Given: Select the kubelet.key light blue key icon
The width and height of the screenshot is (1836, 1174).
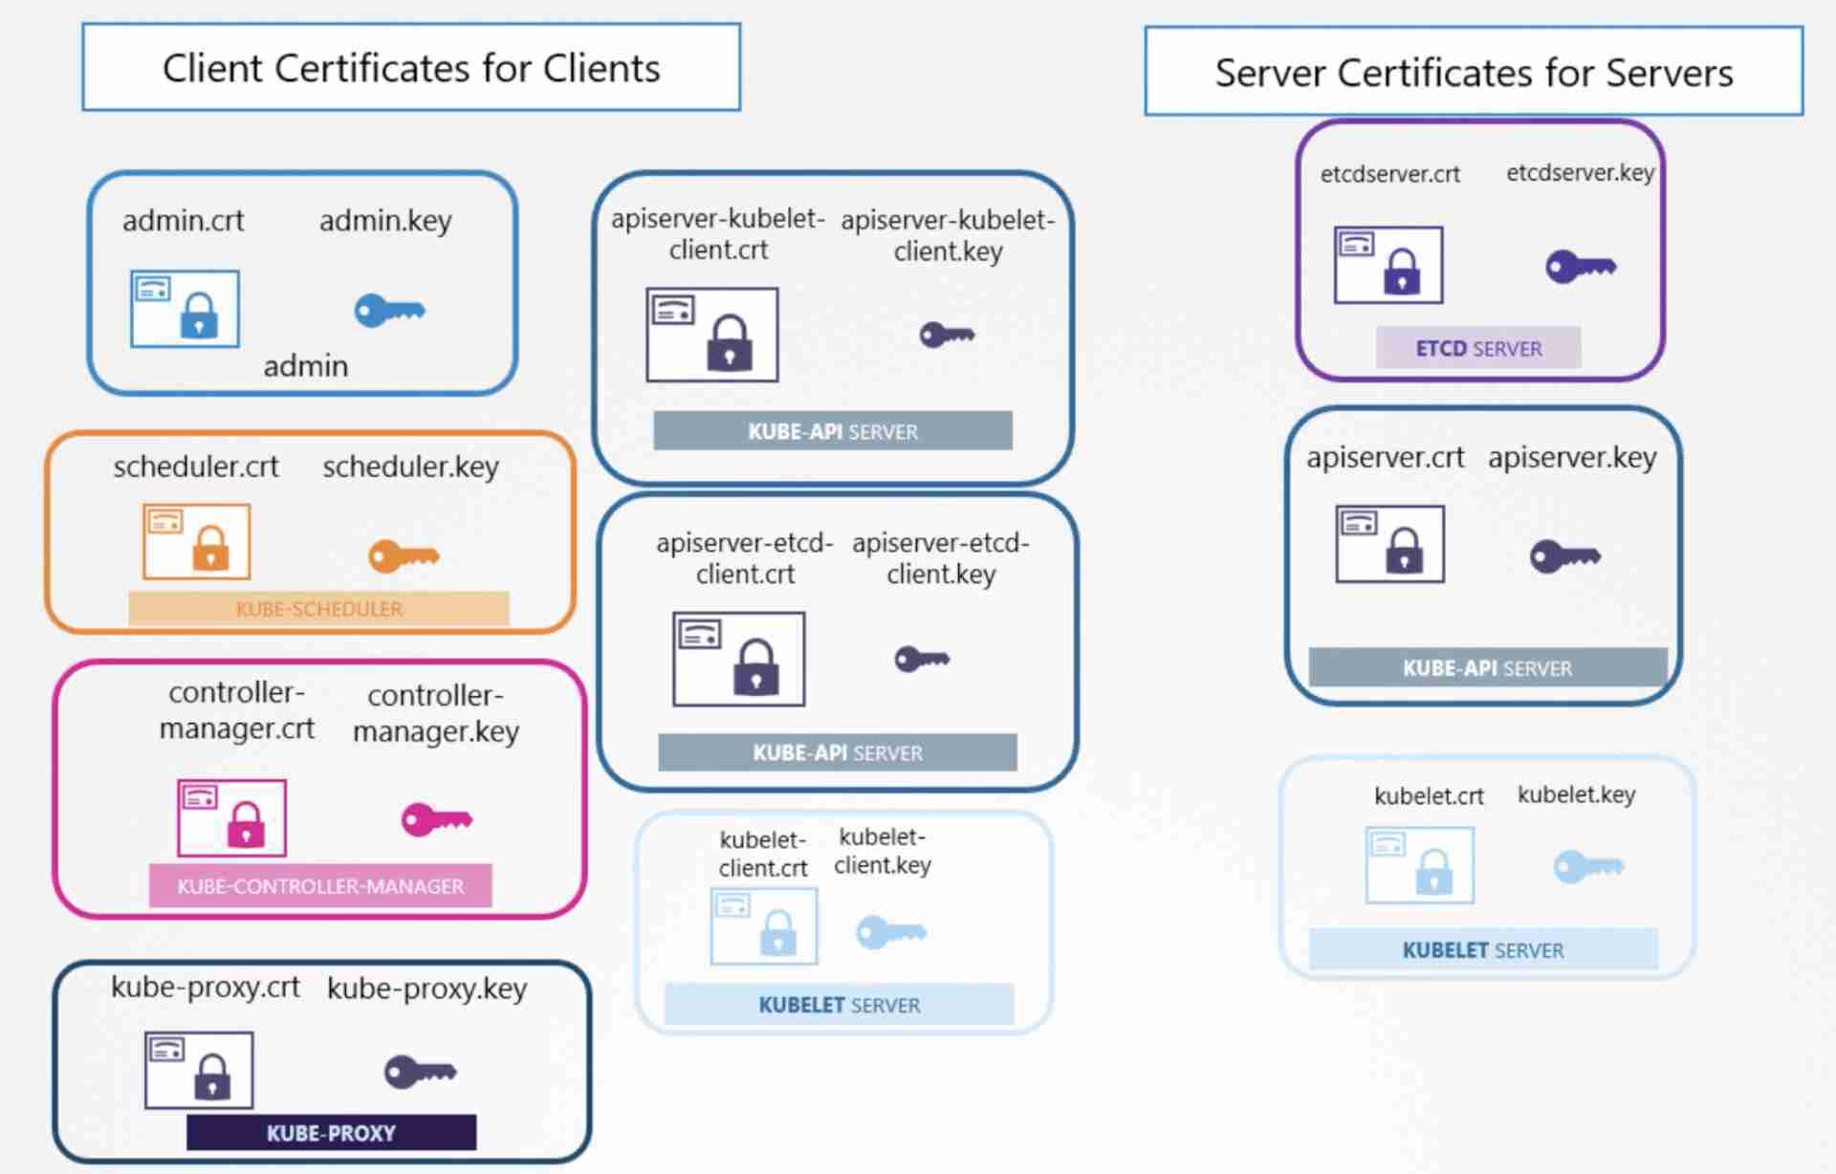Looking at the screenshot, I should [x=1588, y=867].
